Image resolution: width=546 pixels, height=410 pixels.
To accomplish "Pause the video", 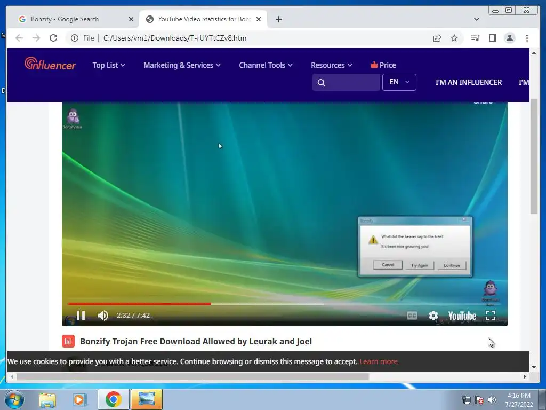I will pyautogui.click(x=81, y=316).
